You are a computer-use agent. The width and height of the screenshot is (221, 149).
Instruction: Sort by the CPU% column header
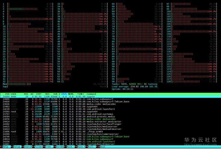[x=64, y=94]
